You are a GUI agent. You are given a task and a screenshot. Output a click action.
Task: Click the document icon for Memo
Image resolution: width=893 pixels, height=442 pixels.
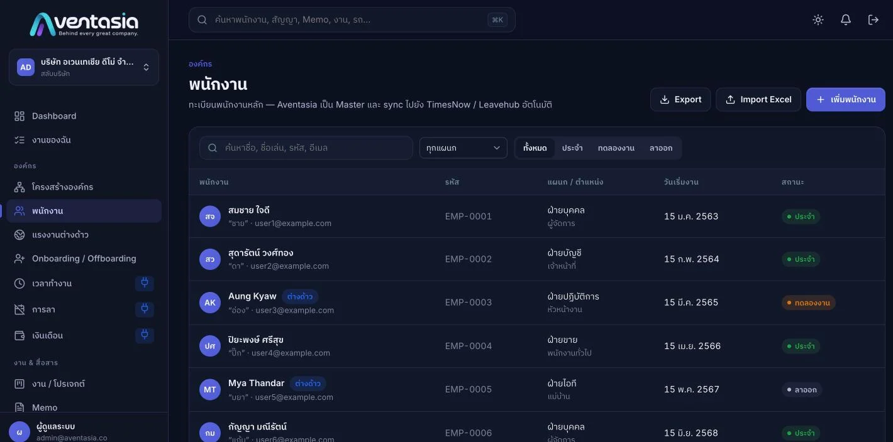pyautogui.click(x=19, y=407)
